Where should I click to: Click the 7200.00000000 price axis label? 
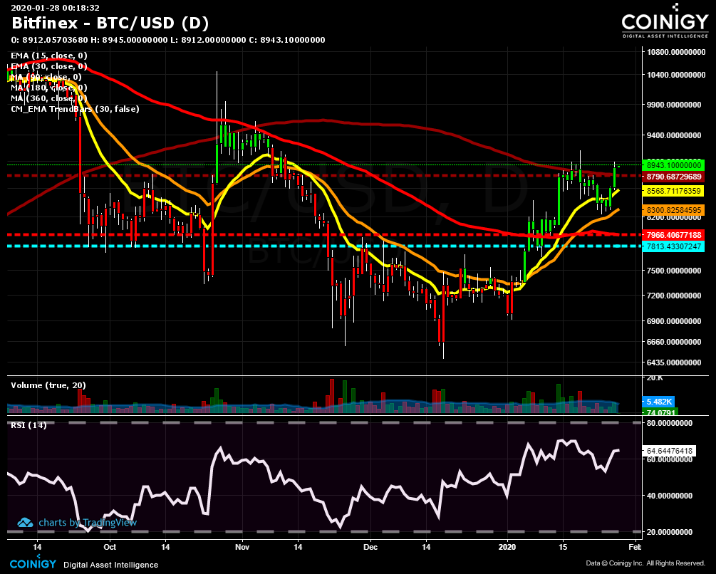[x=674, y=296]
